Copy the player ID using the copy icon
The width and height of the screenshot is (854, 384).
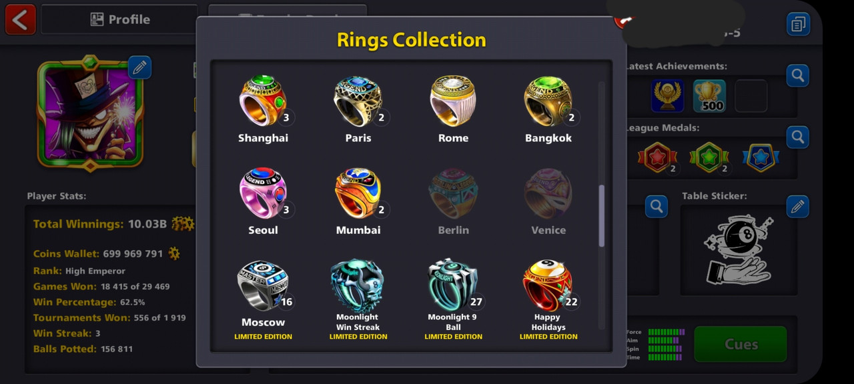tap(798, 25)
